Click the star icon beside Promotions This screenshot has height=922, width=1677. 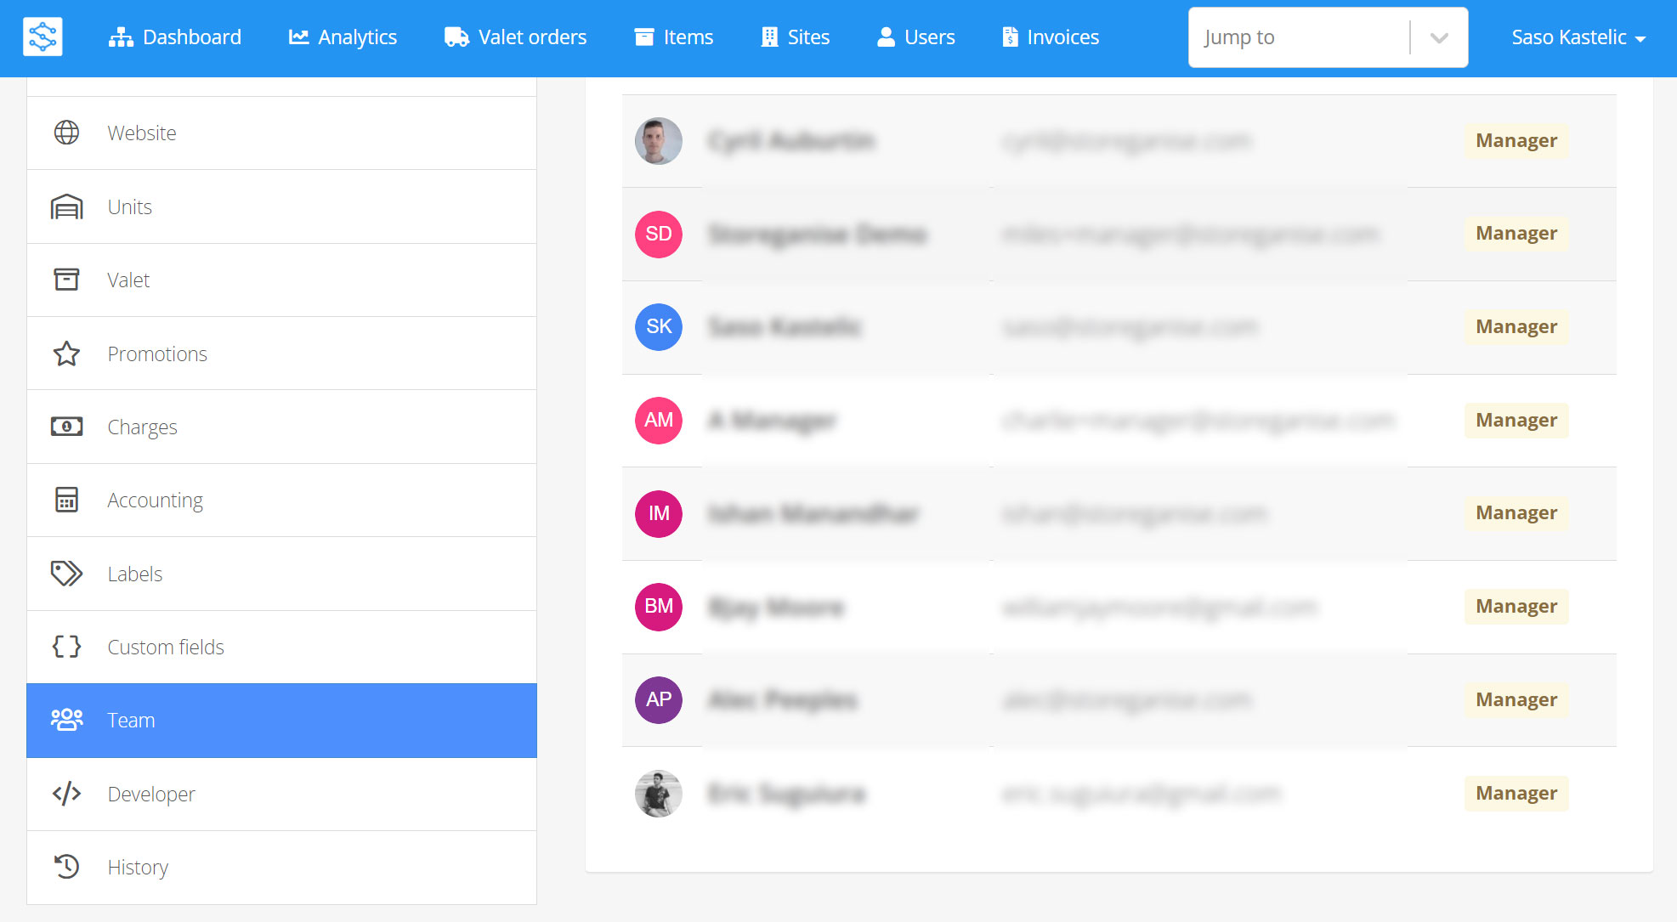click(66, 354)
